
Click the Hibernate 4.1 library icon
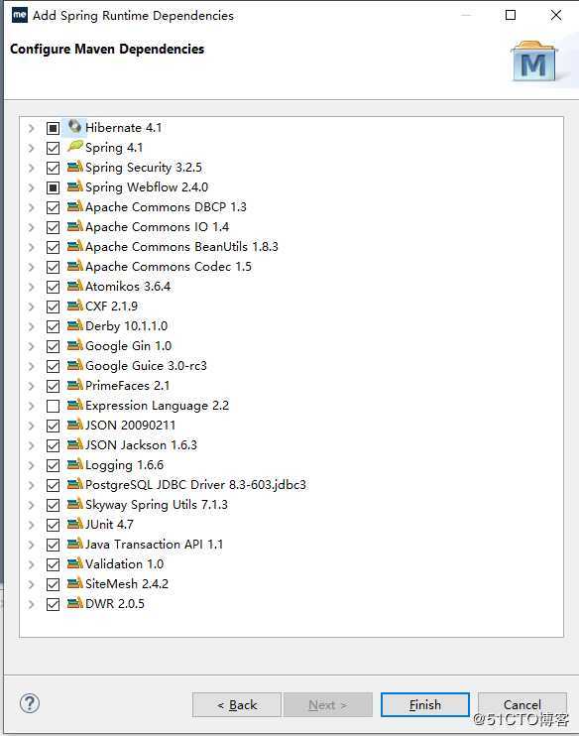pos(74,127)
